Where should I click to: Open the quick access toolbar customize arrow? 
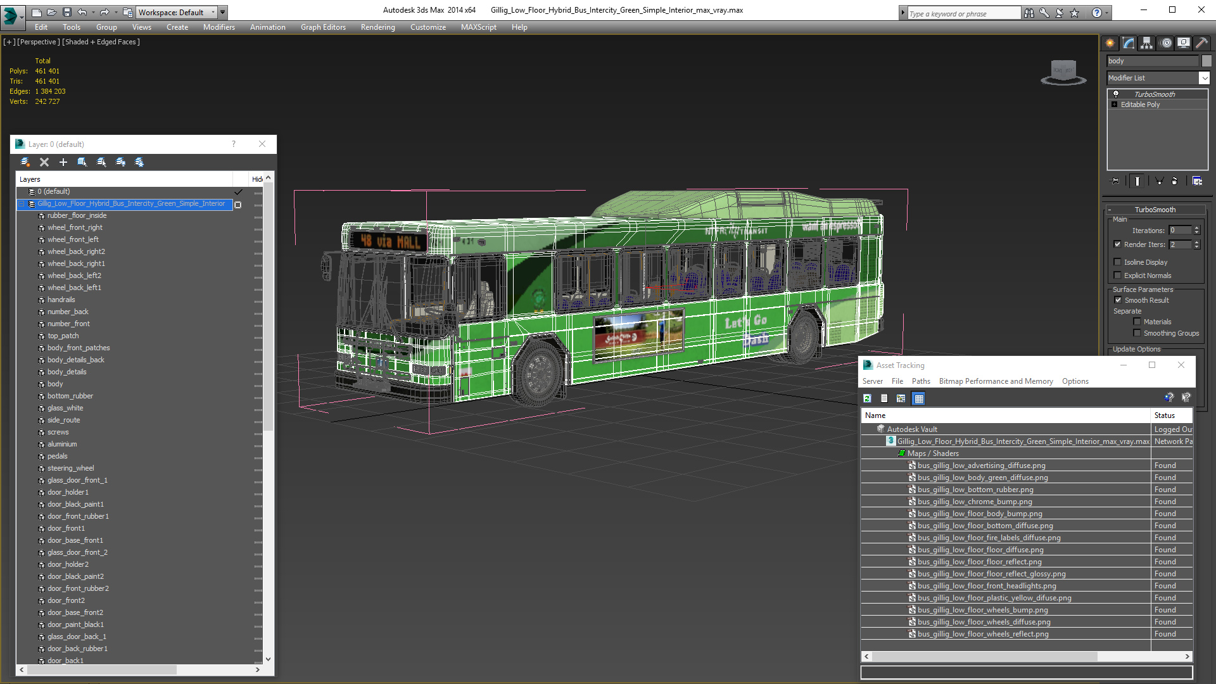(x=223, y=12)
